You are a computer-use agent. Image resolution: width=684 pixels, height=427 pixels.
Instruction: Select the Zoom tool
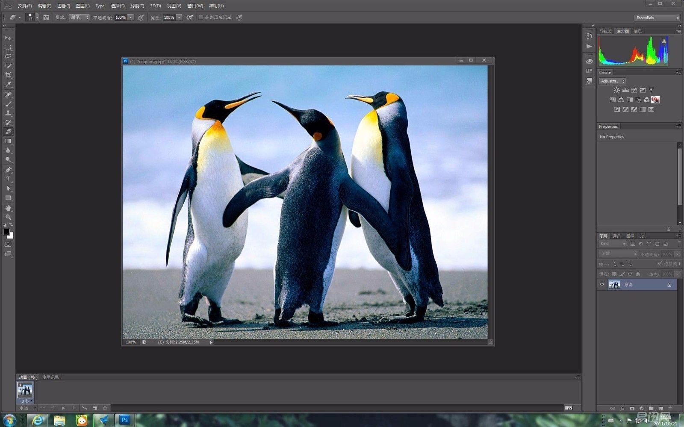pos(8,217)
